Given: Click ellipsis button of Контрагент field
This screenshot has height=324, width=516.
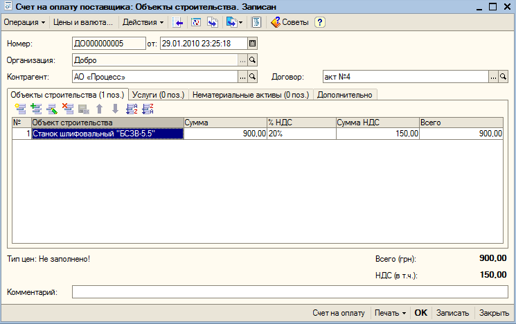Looking at the screenshot, I should click(242, 77).
